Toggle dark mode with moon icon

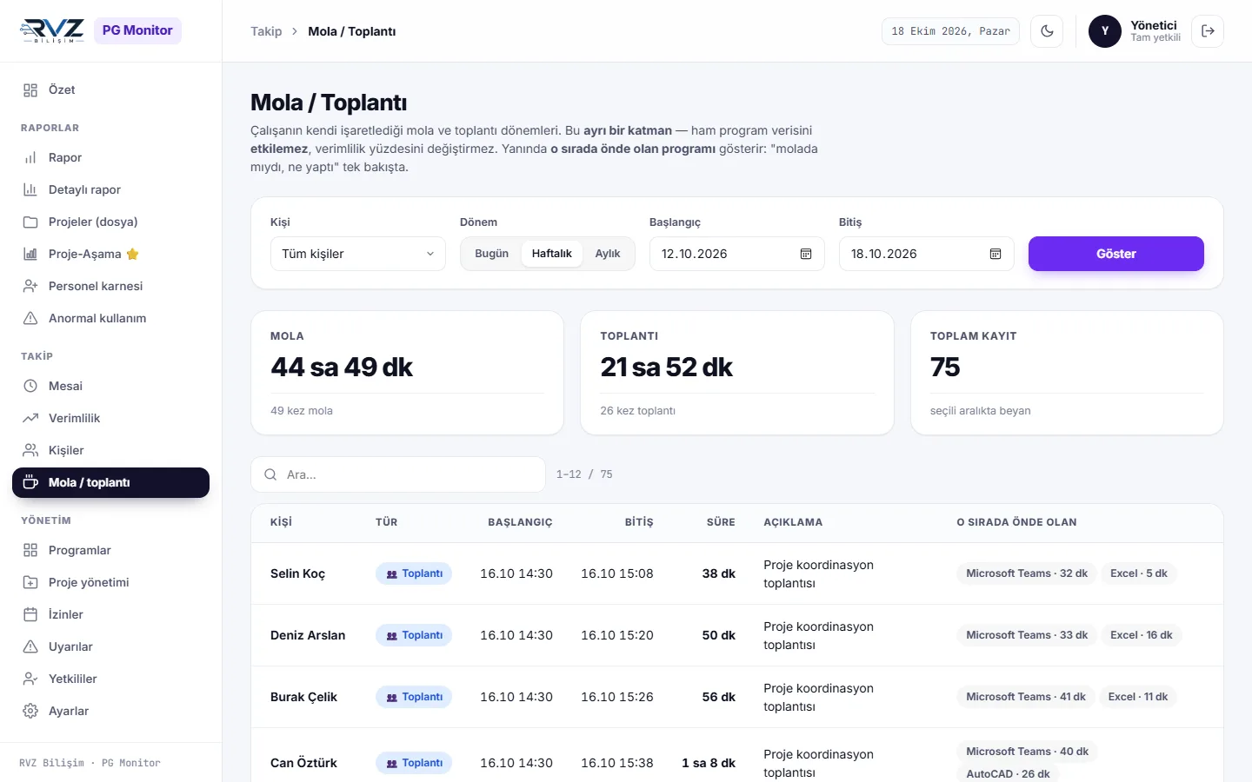1047,31
